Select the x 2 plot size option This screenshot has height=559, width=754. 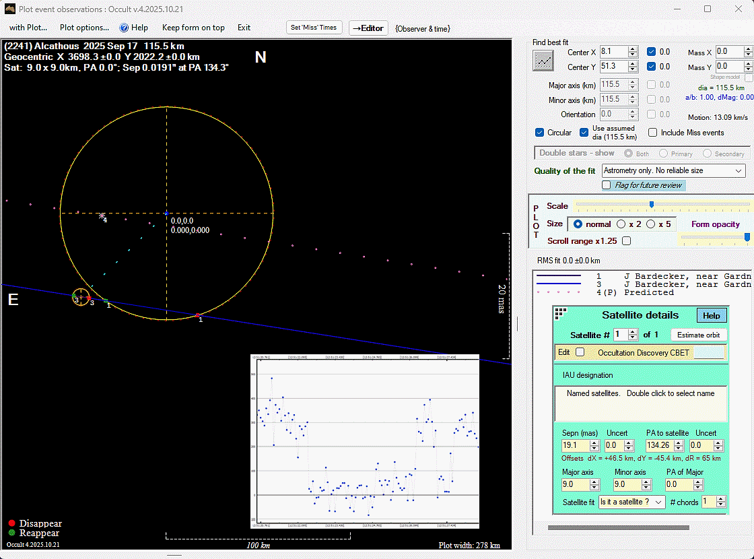click(x=621, y=224)
